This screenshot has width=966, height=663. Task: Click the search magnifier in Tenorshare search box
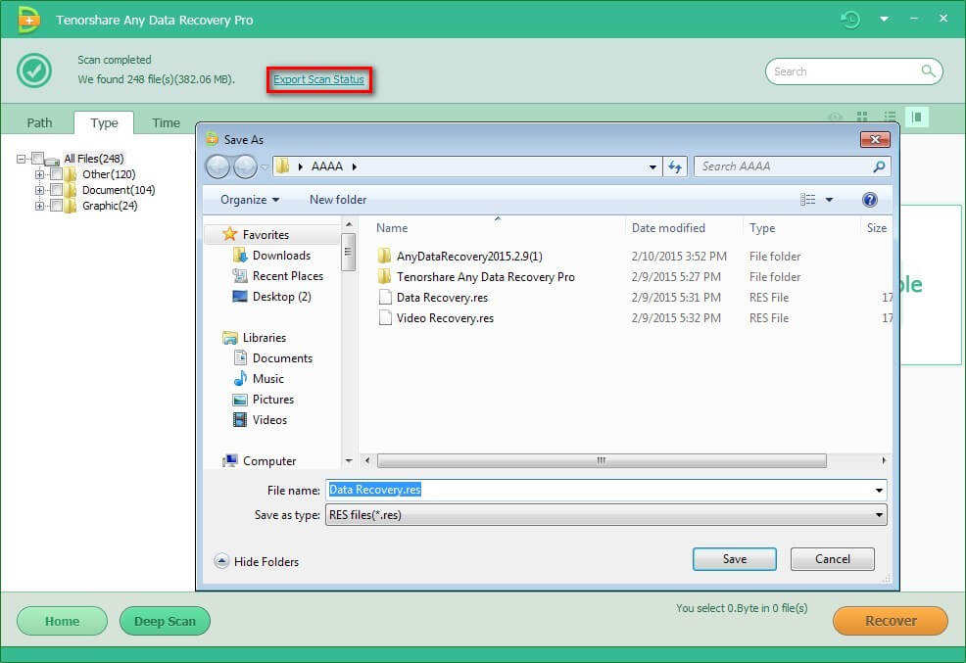[928, 71]
